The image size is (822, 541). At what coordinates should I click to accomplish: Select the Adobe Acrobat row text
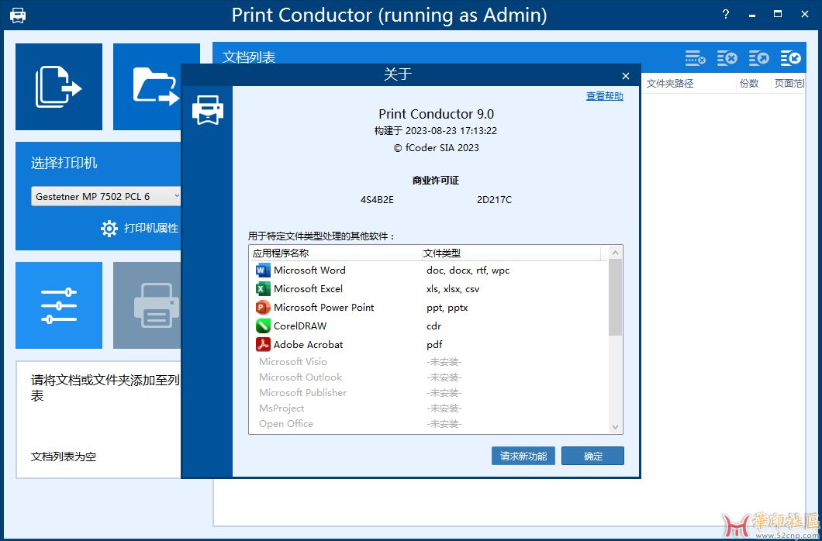point(309,345)
